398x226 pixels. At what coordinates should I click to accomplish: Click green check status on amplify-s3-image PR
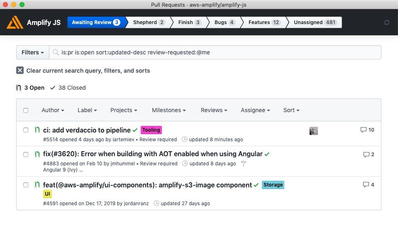pos(256,185)
